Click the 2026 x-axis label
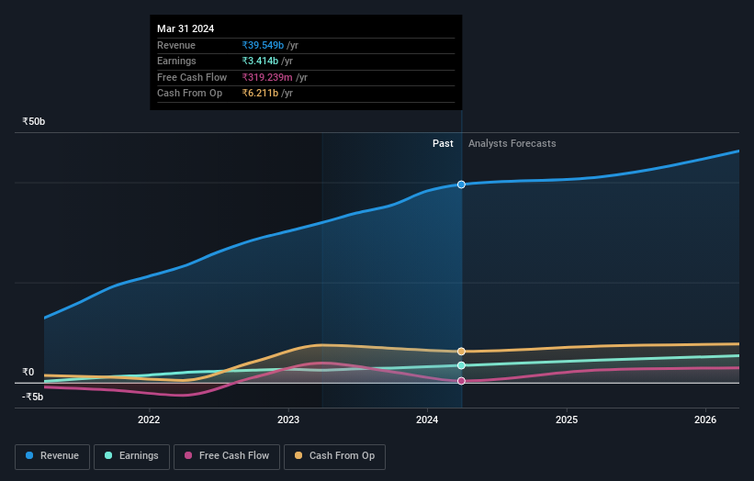This screenshot has width=754, height=481. tap(705, 419)
